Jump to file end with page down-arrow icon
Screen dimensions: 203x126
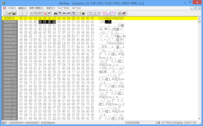coord(93,13)
